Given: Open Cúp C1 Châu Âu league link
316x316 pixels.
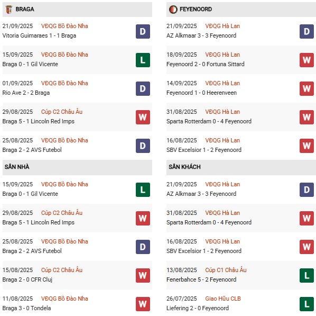Looking at the screenshot, I should (x=226, y=270).
